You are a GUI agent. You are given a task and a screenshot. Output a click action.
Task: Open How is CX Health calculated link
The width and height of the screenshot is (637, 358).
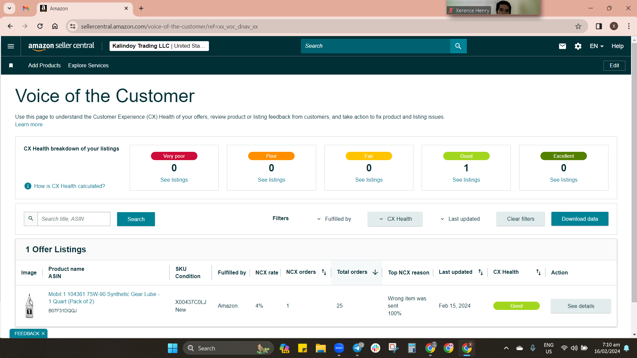coord(70,186)
